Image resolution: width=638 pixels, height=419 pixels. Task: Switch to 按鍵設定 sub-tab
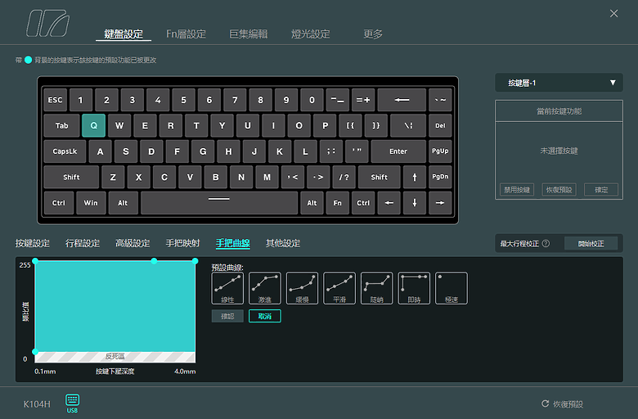pos(32,243)
